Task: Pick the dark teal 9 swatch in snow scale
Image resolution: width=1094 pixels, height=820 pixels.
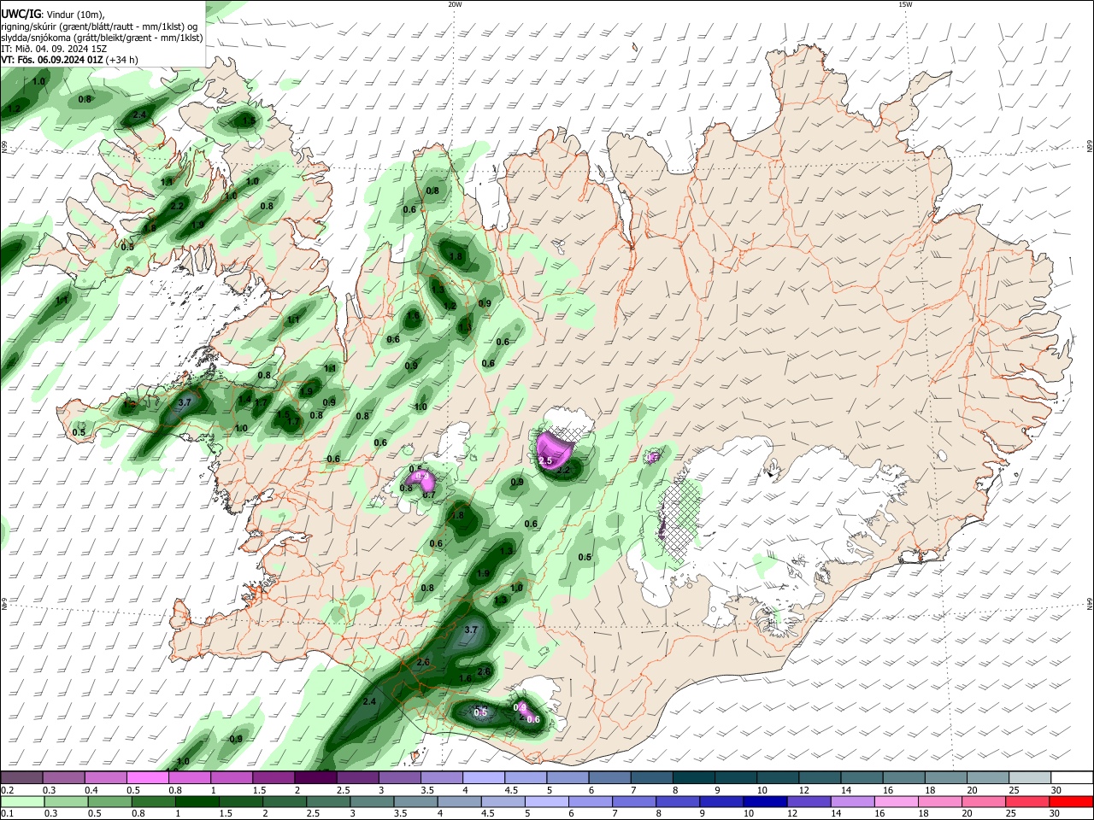Action: [736, 778]
